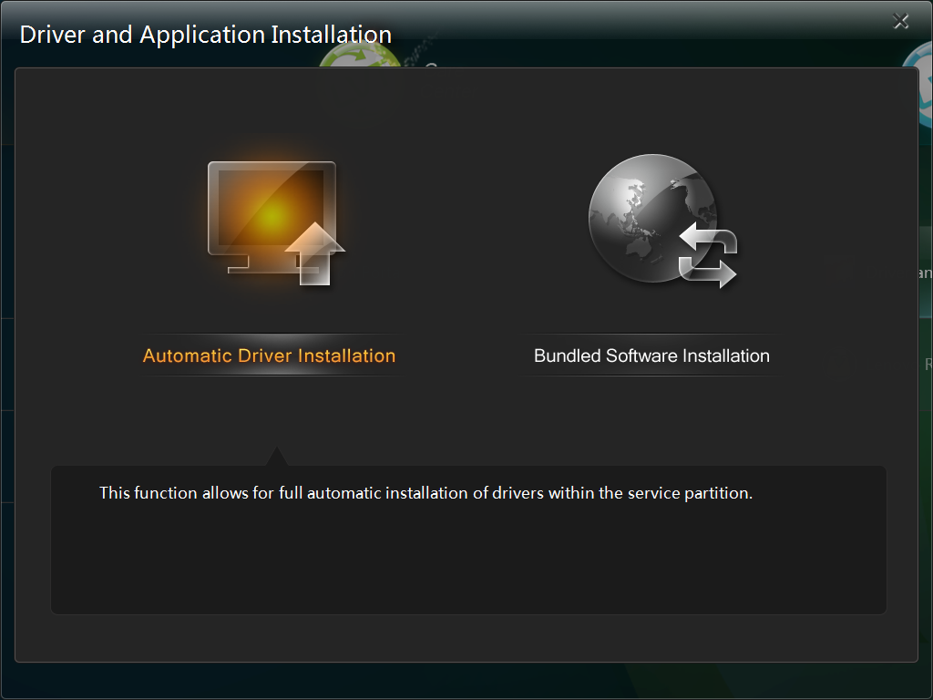Click the description text about service partition drivers

click(x=425, y=494)
